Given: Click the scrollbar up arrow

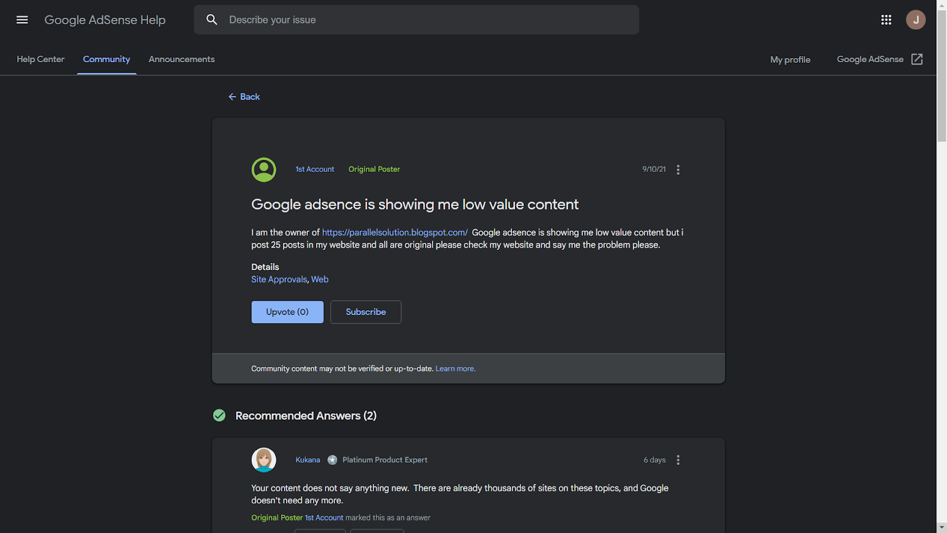Looking at the screenshot, I should [942, 5].
